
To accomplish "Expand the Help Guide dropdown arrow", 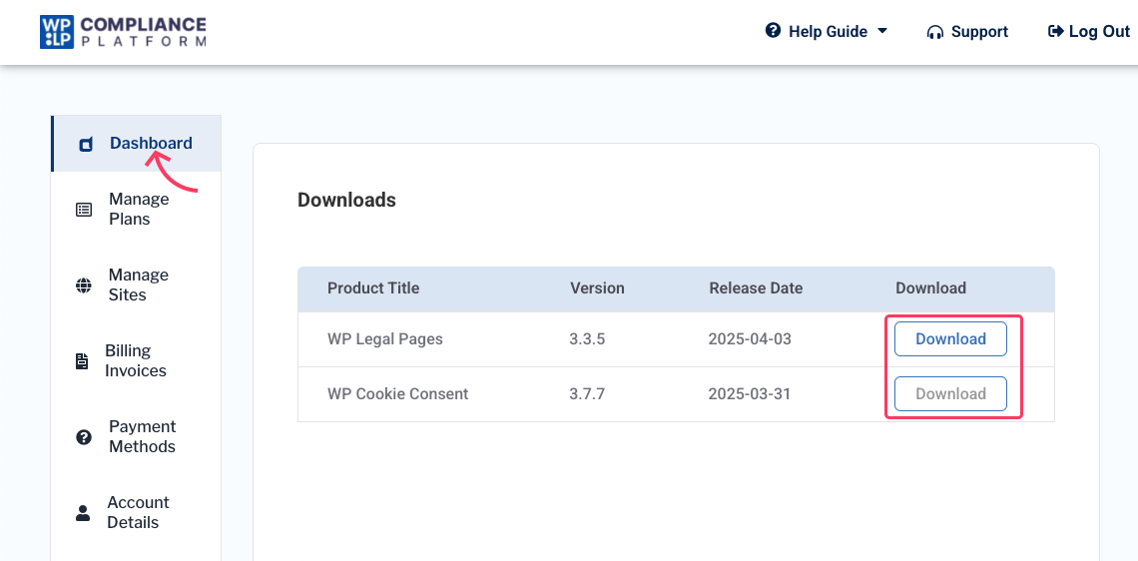I will click(882, 31).
